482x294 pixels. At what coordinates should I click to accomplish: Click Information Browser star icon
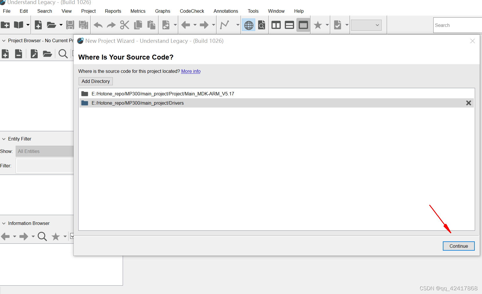[x=55, y=236]
